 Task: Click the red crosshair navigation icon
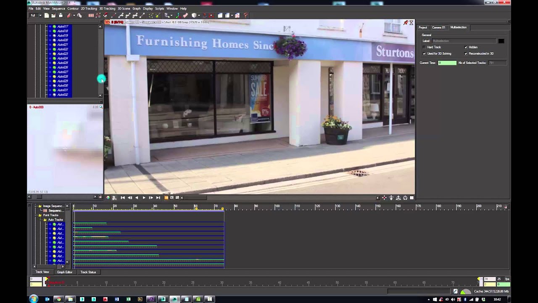[x=384, y=198]
